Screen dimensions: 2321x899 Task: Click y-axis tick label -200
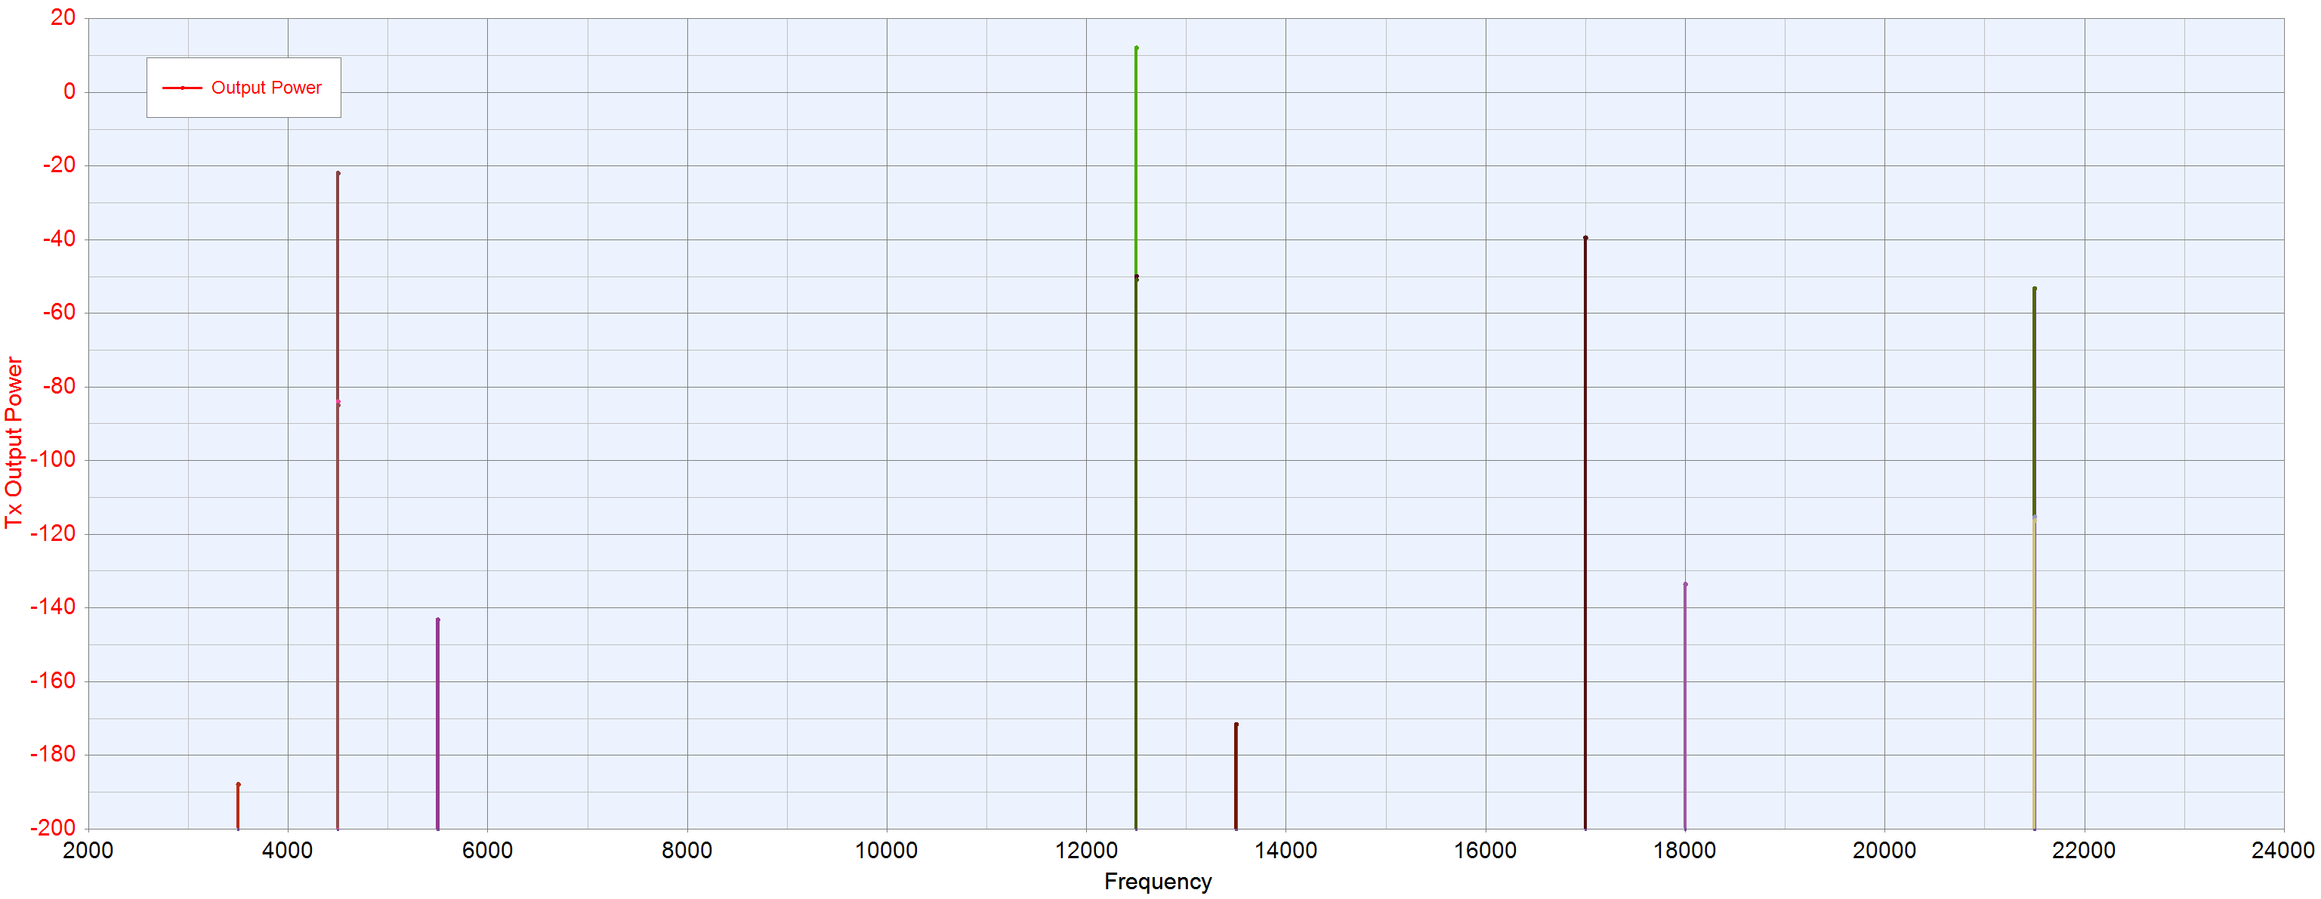pos(53,828)
